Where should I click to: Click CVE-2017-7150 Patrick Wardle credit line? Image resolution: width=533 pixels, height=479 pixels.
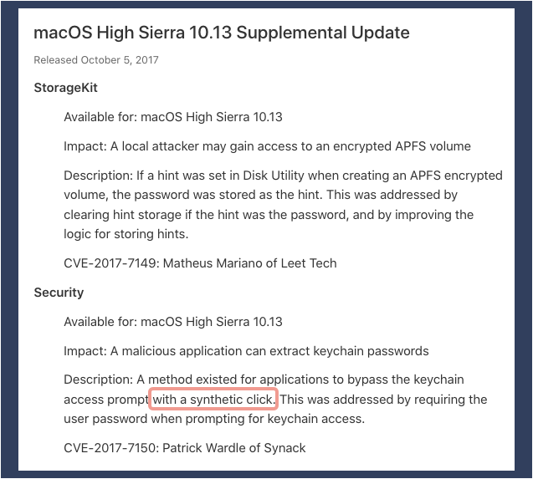point(185,448)
